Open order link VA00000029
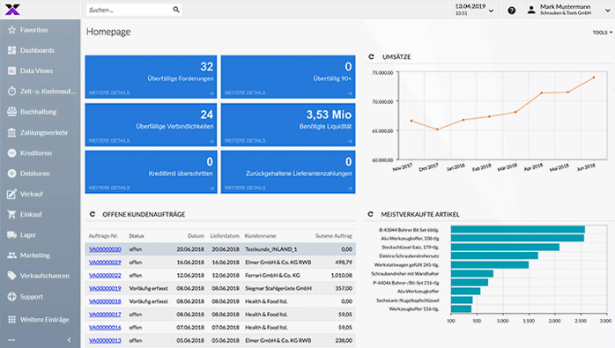615x348 pixels. point(105,262)
